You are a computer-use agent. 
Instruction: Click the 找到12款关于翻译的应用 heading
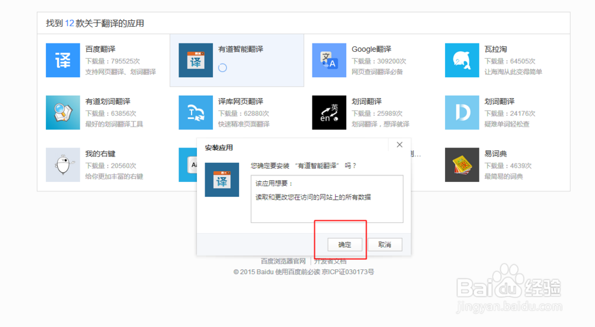click(x=95, y=23)
